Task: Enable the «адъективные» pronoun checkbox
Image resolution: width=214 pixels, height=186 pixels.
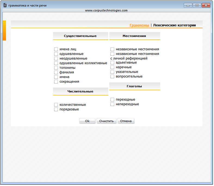Action: point(112,63)
